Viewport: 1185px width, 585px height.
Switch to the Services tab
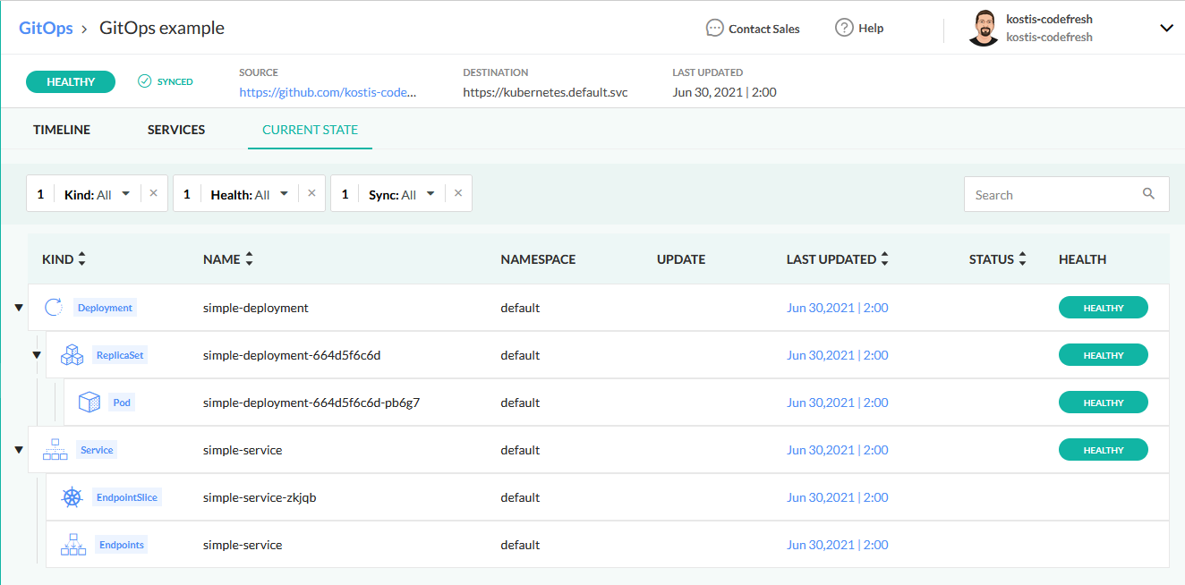click(x=176, y=130)
